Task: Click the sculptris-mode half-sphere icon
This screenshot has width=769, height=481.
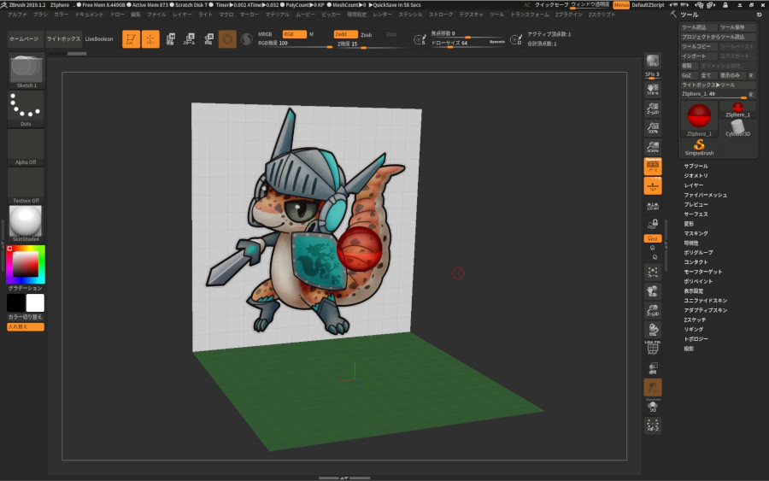Action: coord(247,38)
